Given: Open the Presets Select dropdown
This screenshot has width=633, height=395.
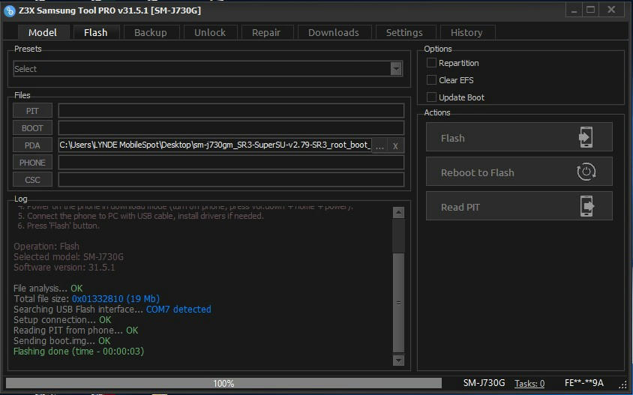Looking at the screenshot, I should (208, 69).
